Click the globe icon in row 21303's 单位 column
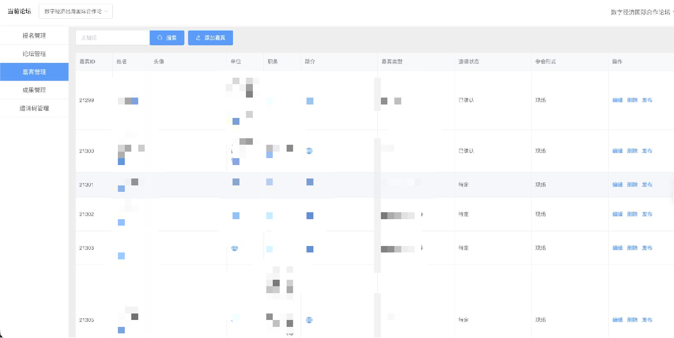 pos(234,248)
